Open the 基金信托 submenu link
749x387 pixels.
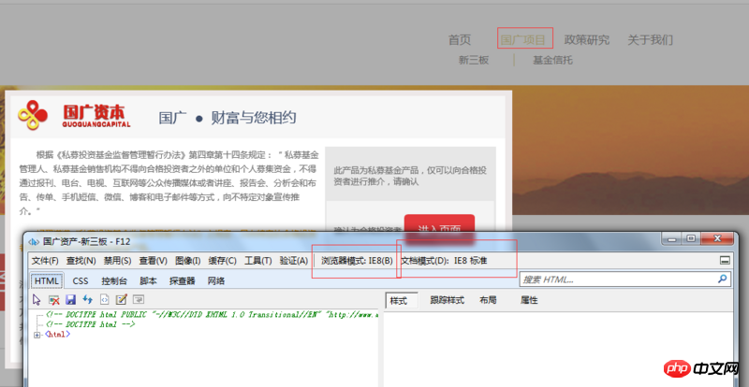[x=552, y=60]
